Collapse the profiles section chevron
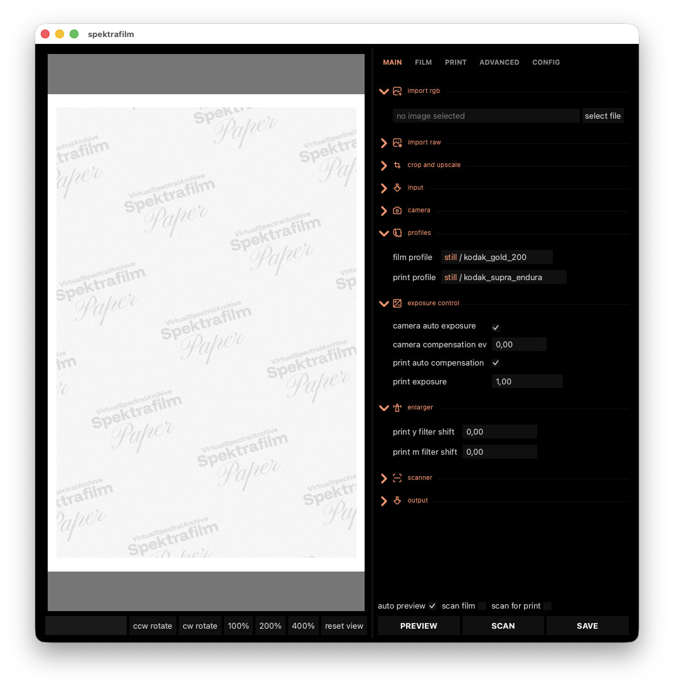Screen dimensions: 674x689 [x=384, y=233]
